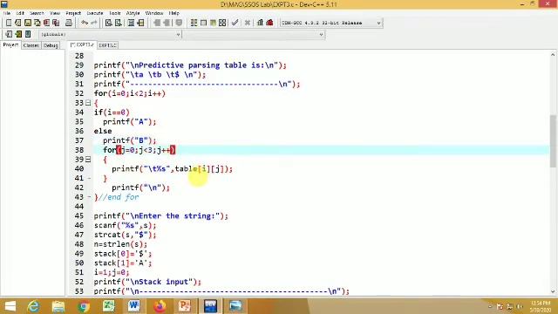Click the Insert icon on second toolbar row
The width and height of the screenshot is (558, 314).
point(9,34)
